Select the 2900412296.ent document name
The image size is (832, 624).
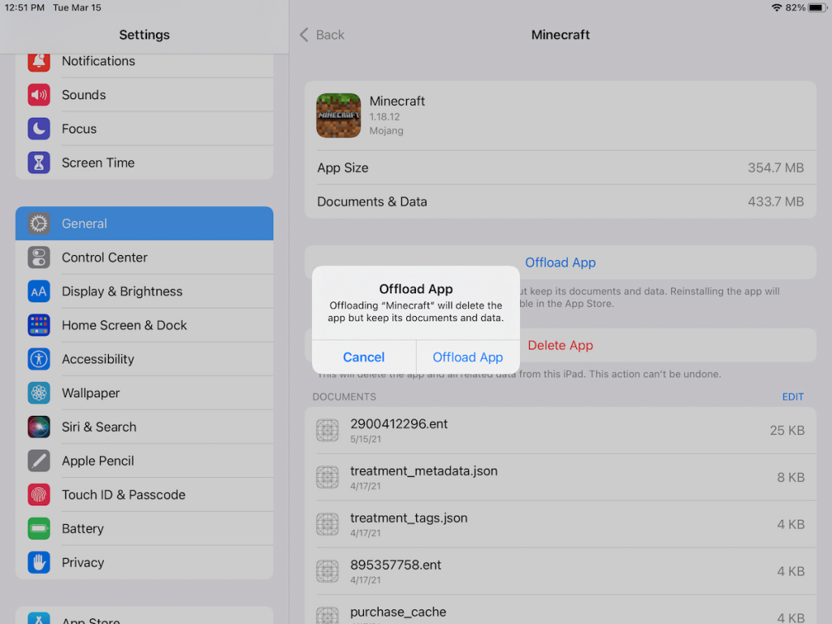point(399,424)
